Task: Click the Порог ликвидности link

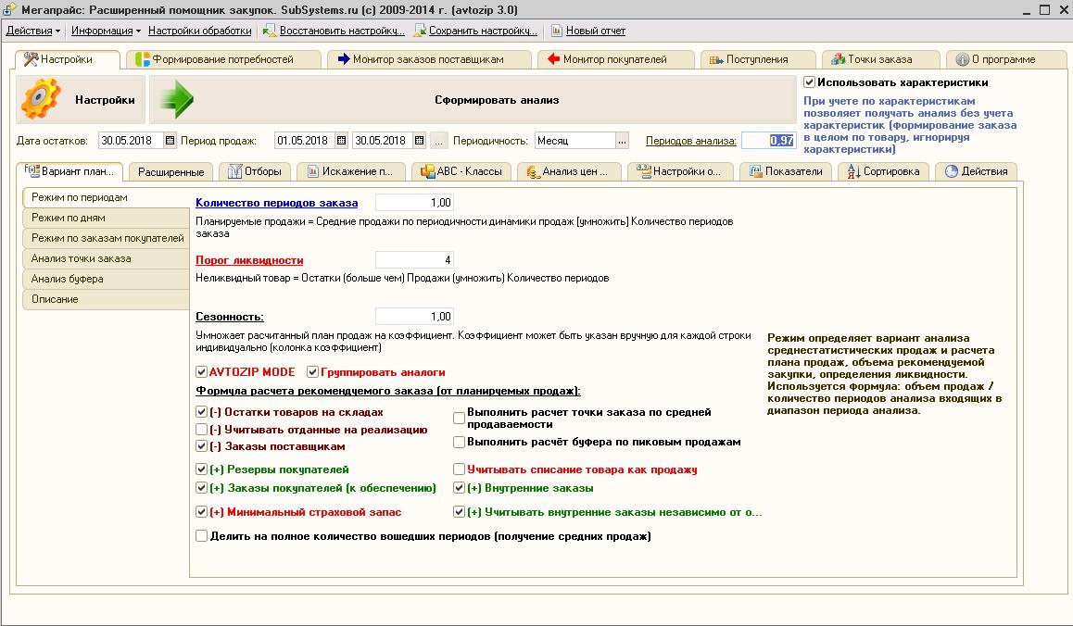Action: [x=249, y=260]
